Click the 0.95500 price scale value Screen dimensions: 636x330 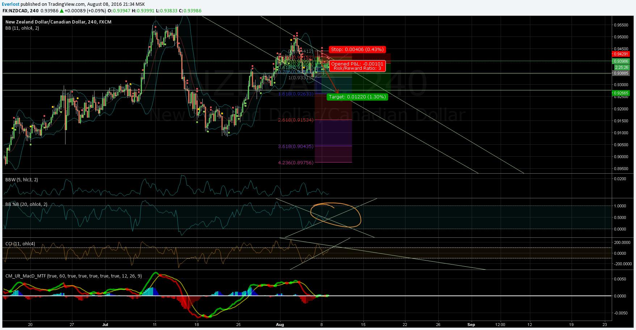point(621,25)
